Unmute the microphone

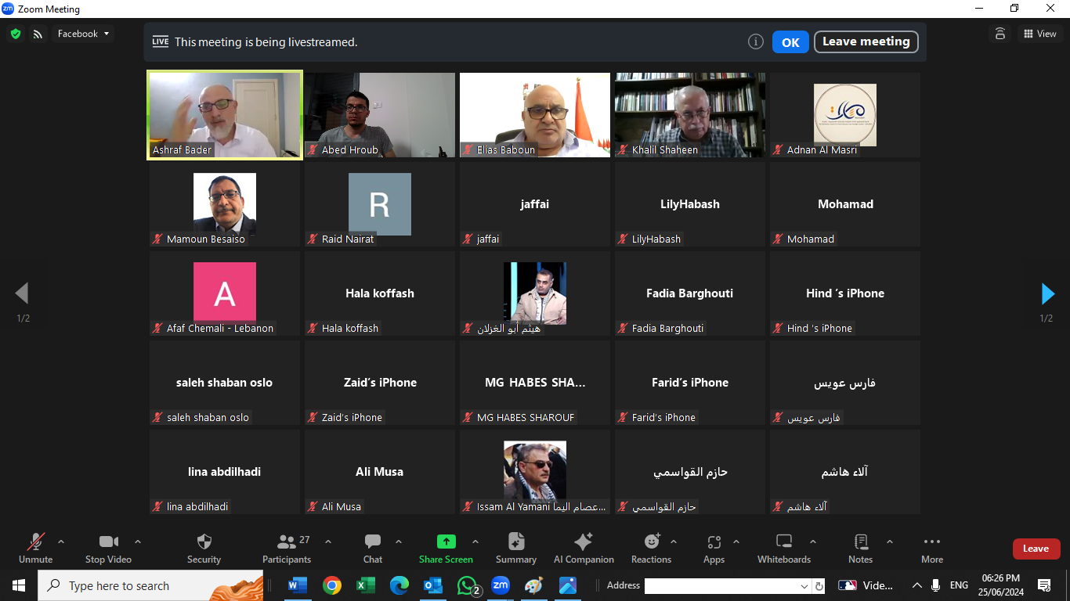point(35,542)
